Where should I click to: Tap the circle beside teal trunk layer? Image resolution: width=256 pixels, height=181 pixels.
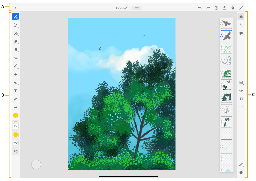pyautogui.click(x=221, y=122)
